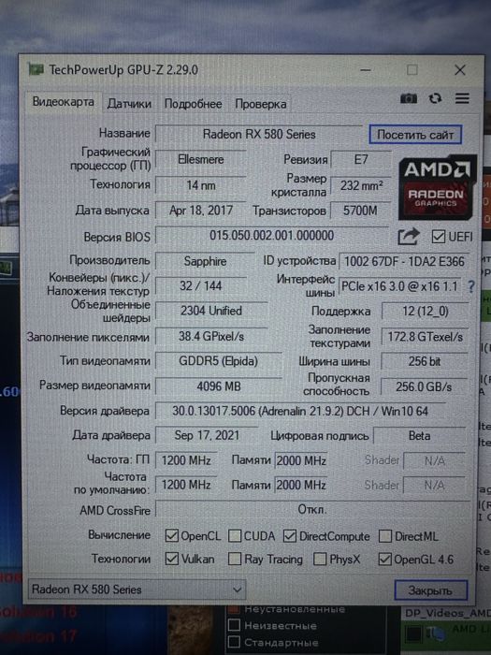Open the Radeon RX 580 Series dropdown
This screenshot has width=491, height=655.
click(137, 589)
